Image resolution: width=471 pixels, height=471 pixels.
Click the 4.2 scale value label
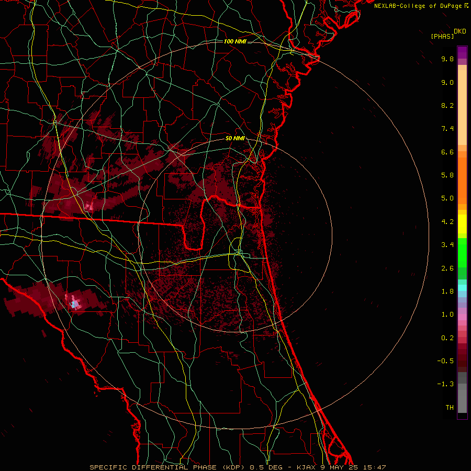pos(447,222)
